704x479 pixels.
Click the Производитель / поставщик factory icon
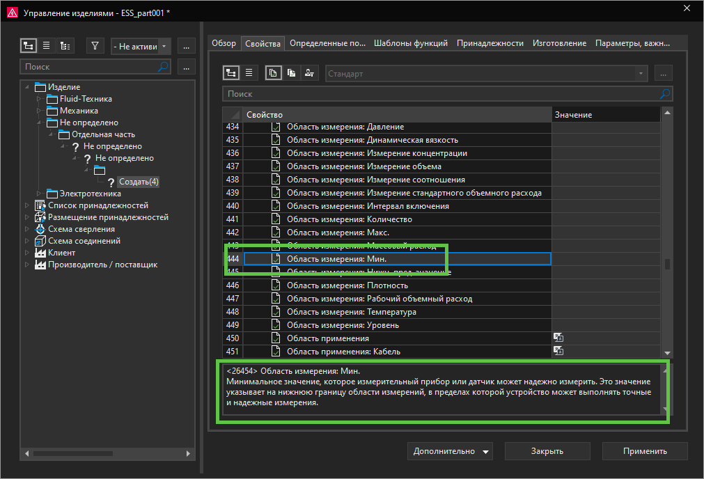click(40, 265)
